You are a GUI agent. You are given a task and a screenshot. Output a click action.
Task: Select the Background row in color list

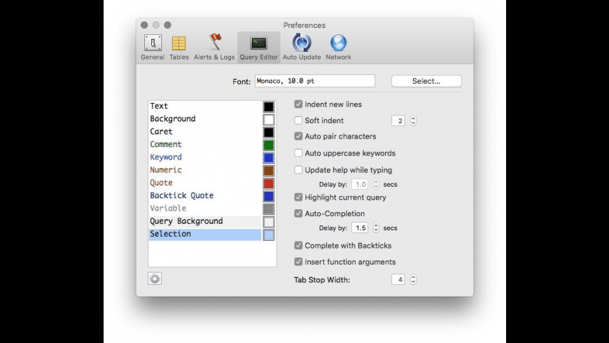[x=205, y=119]
